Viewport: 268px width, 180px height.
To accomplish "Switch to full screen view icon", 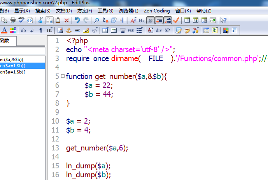I will tap(213, 20).
